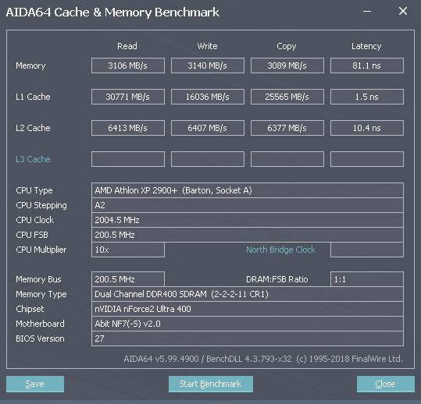Close window with the X icon
The image size is (421, 404).
point(403,11)
